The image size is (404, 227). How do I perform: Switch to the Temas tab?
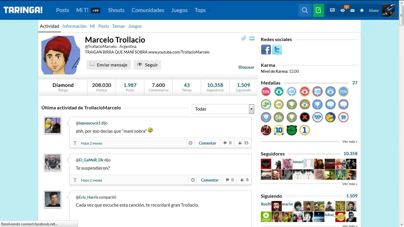coord(119,26)
